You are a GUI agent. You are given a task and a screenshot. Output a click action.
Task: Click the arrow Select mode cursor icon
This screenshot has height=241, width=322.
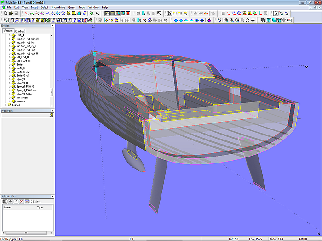(x=169, y=13)
